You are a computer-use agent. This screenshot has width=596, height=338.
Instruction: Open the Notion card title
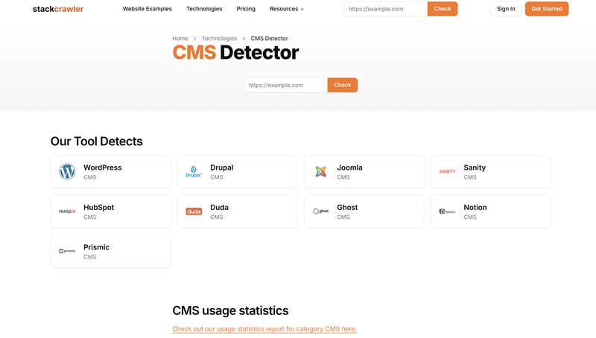tap(475, 208)
